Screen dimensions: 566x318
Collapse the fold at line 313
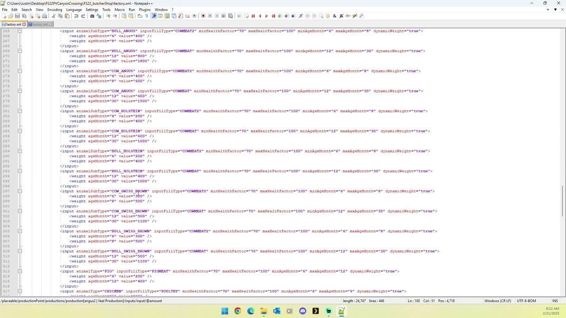(x=20, y=271)
